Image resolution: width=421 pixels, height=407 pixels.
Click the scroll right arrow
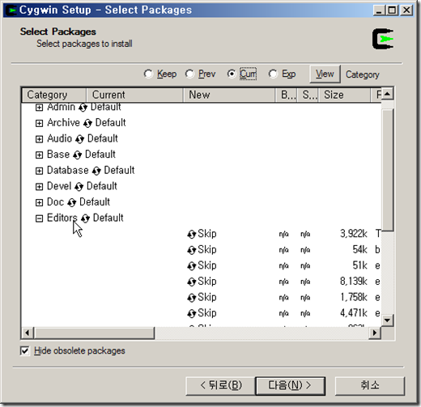click(375, 333)
